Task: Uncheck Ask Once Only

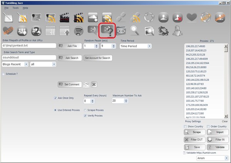Action: 55,98
